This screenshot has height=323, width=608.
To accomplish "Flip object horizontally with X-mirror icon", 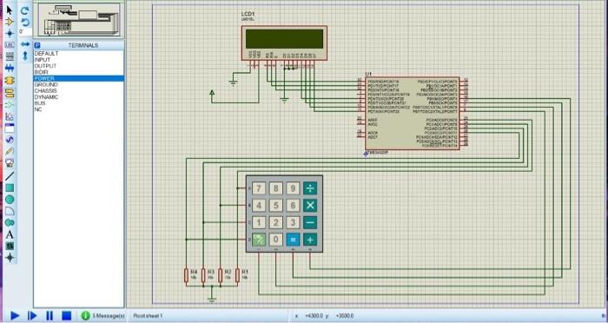I will [25, 44].
